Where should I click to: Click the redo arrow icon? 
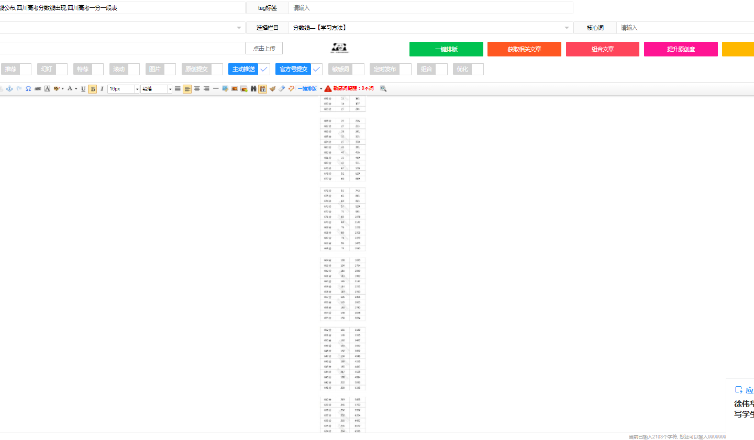[x=19, y=89]
